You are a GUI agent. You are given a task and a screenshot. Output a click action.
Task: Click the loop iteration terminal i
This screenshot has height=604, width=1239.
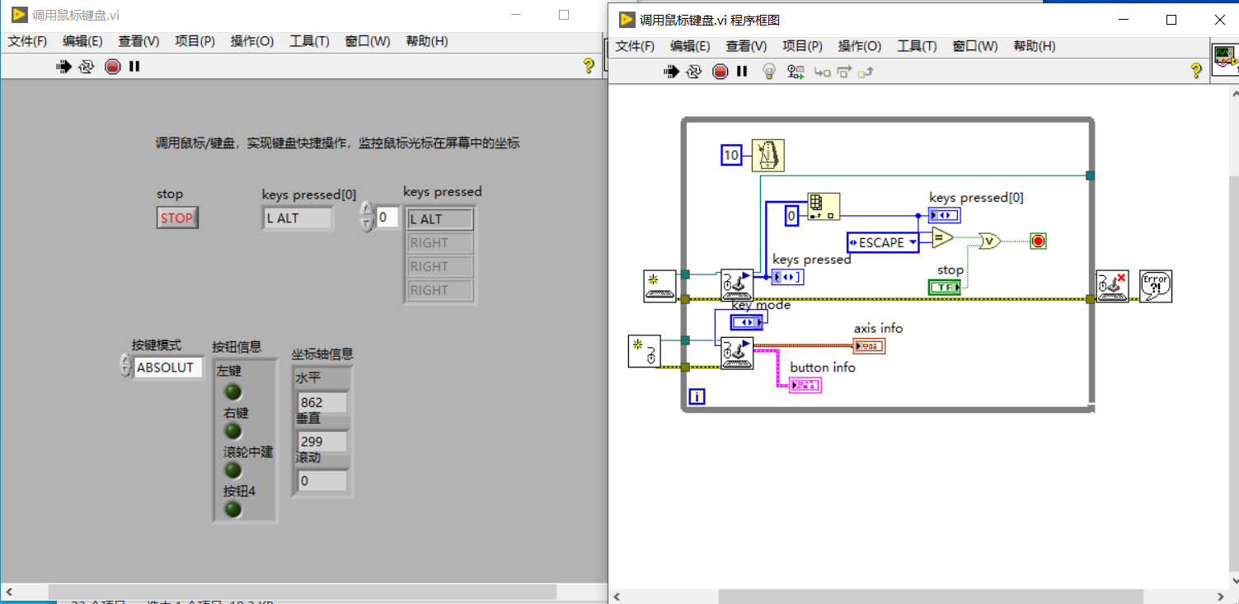tap(697, 397)
